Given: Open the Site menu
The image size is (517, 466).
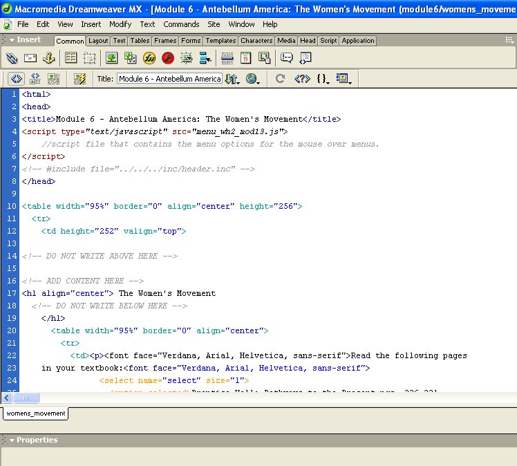Looking at the screenshot, I should [x=214, y=24].
